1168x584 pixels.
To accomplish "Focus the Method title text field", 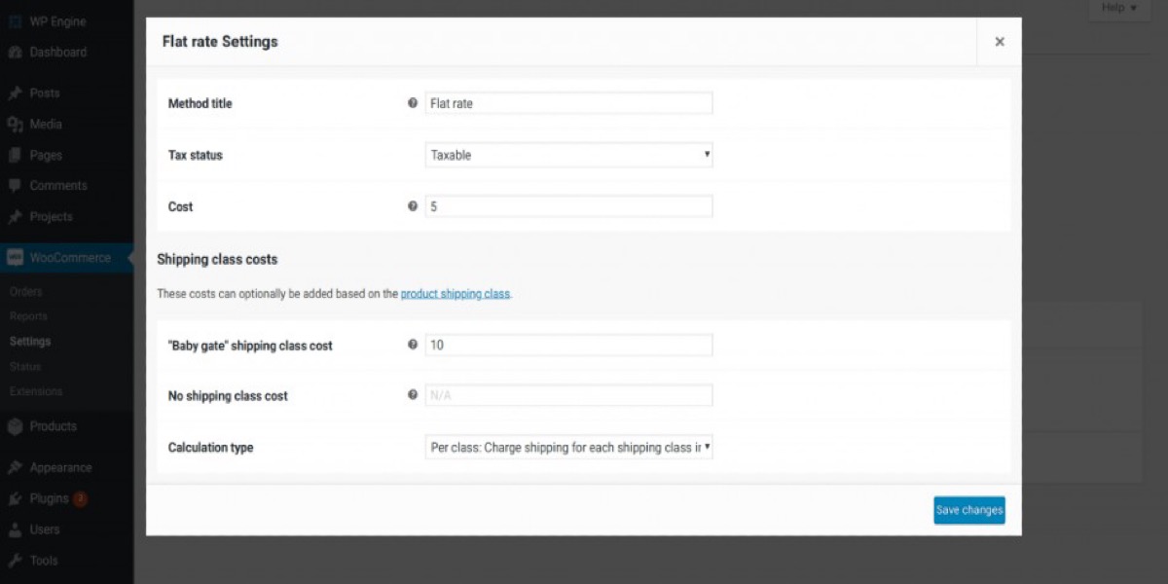I will point(568,103).
